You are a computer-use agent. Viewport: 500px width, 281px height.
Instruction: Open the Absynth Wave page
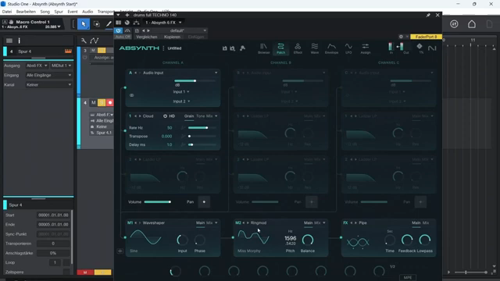[x=314, y=48]
